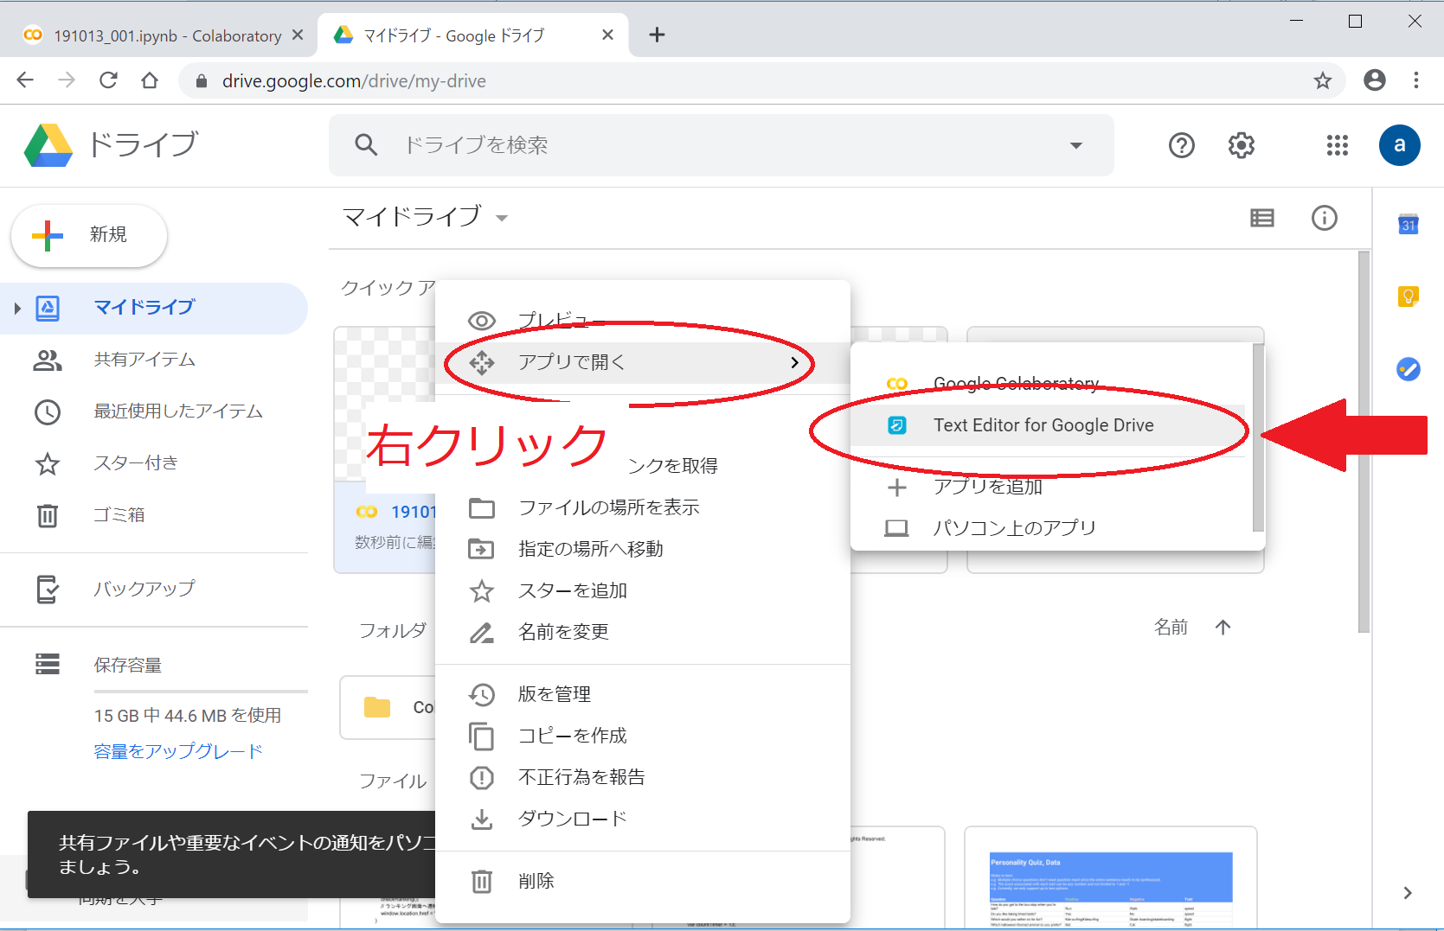Open search options dropdown arrow
The image size is (1444, 931).
coord(1075,145)
